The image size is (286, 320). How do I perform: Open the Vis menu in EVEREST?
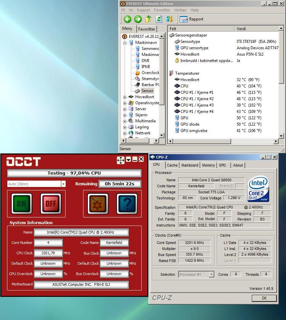131,10
